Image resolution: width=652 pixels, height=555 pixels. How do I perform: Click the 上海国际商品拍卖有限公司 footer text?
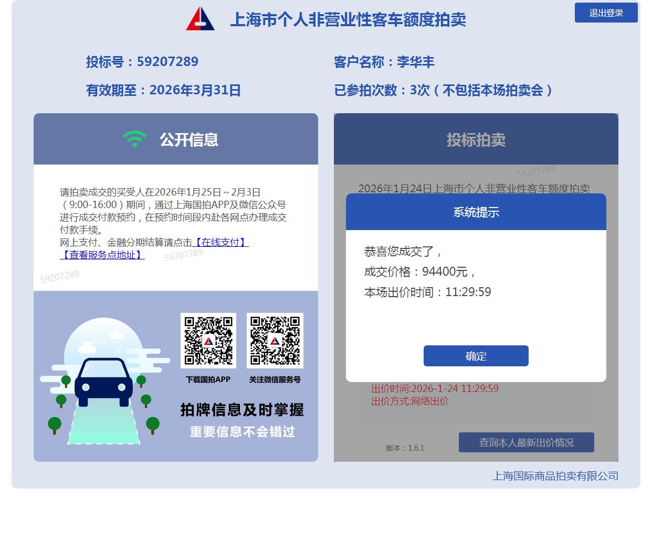point(555,476)
